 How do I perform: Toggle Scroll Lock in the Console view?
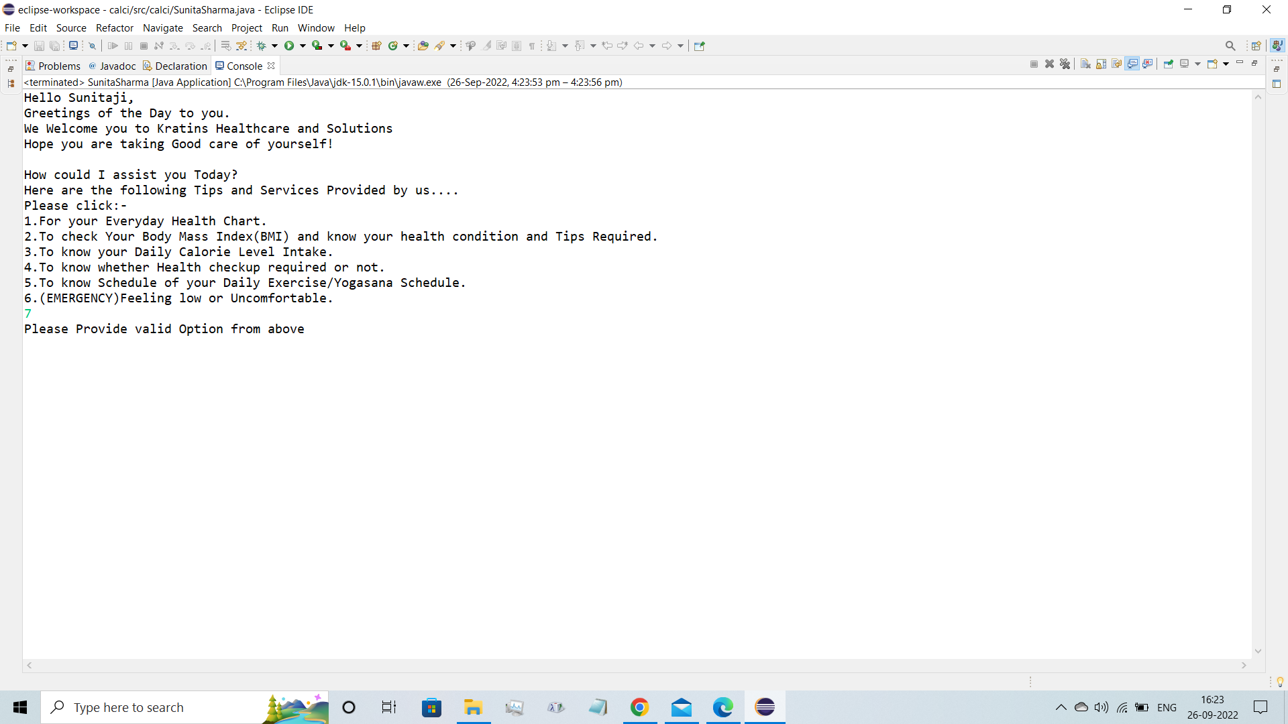coord(1102,63)
